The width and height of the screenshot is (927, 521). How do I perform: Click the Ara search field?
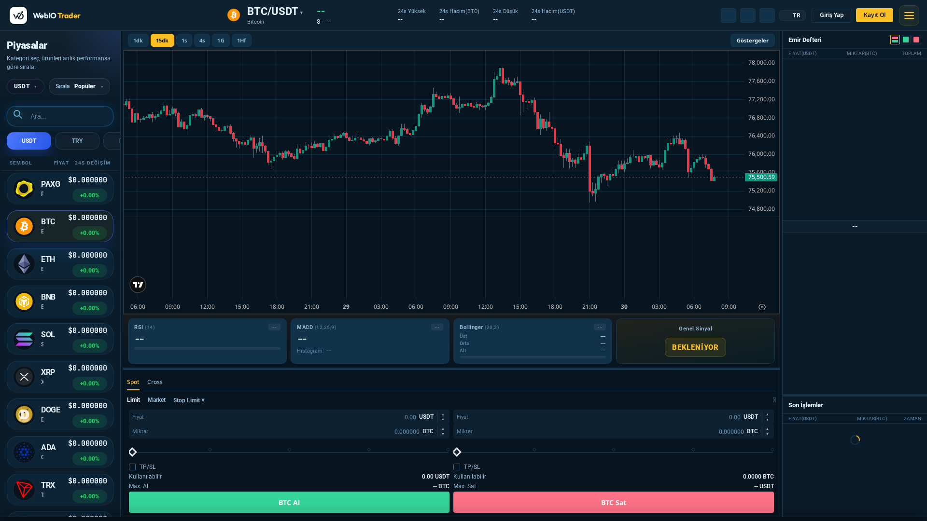pyautogui.click(x=60, y=116)
